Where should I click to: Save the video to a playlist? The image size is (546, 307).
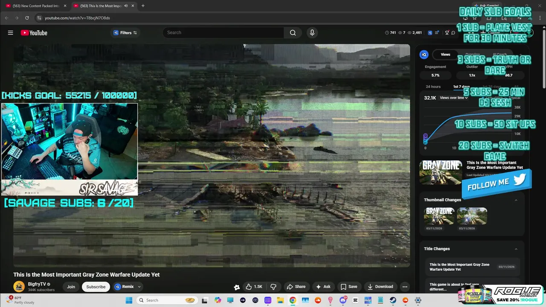click(349, 287)
